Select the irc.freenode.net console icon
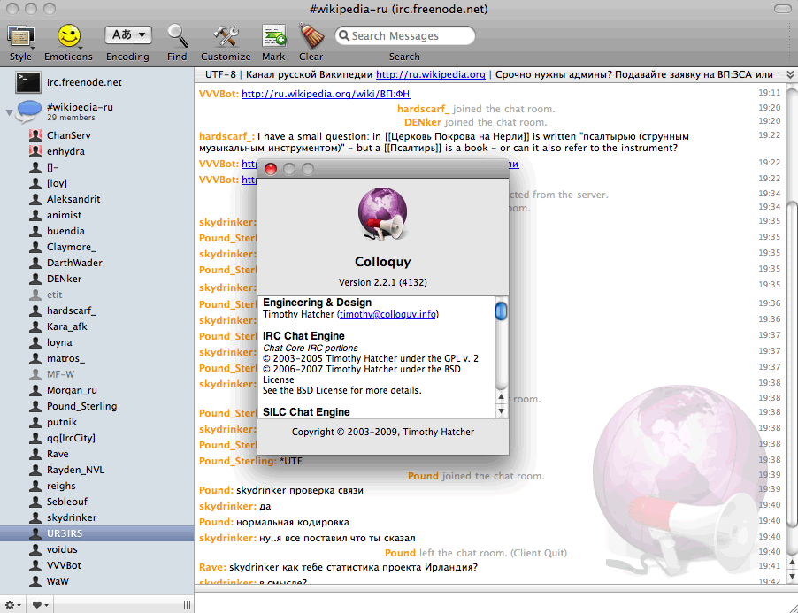This screenshot has height=613, width=798. (x=28, y=82)
